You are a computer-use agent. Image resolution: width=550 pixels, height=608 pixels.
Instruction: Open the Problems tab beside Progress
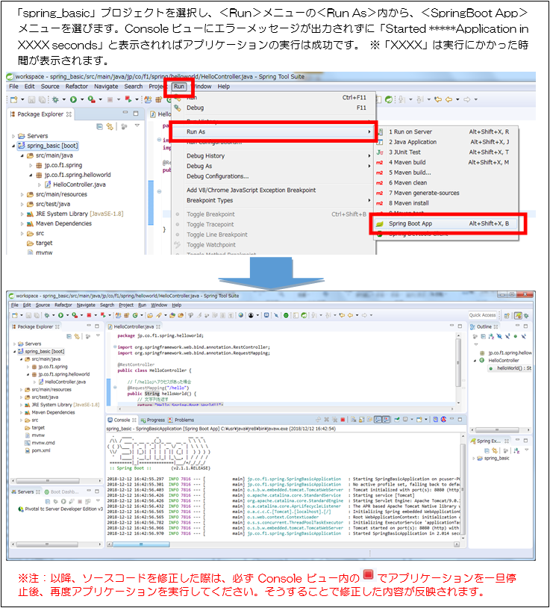(184, 420)
